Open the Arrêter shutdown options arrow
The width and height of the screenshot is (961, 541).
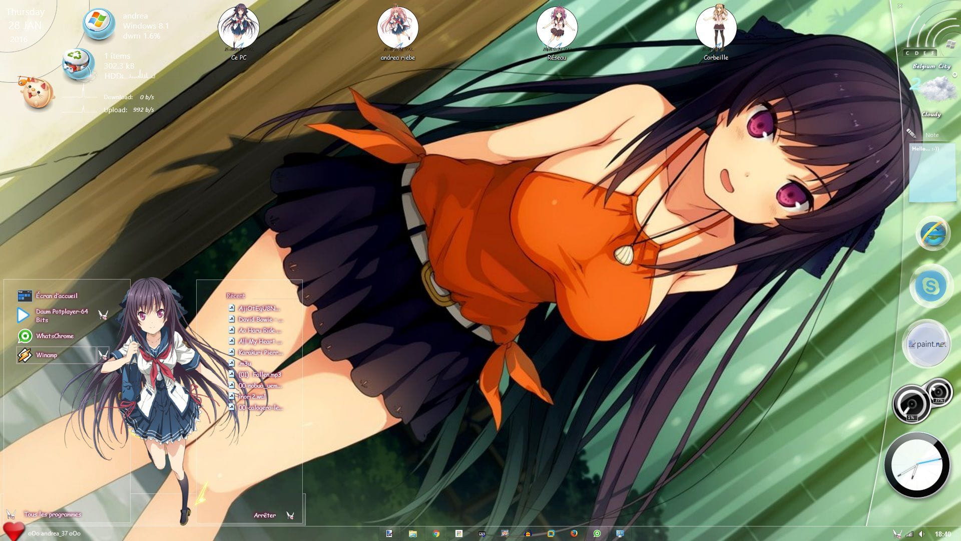point(290,515)
